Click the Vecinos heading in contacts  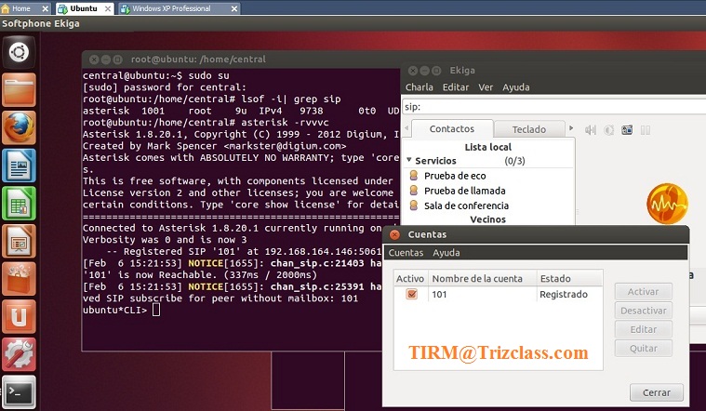(x=487, y=219)
